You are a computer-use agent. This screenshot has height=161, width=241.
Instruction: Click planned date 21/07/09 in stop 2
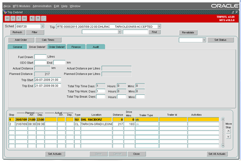click(x=21, y=124)
